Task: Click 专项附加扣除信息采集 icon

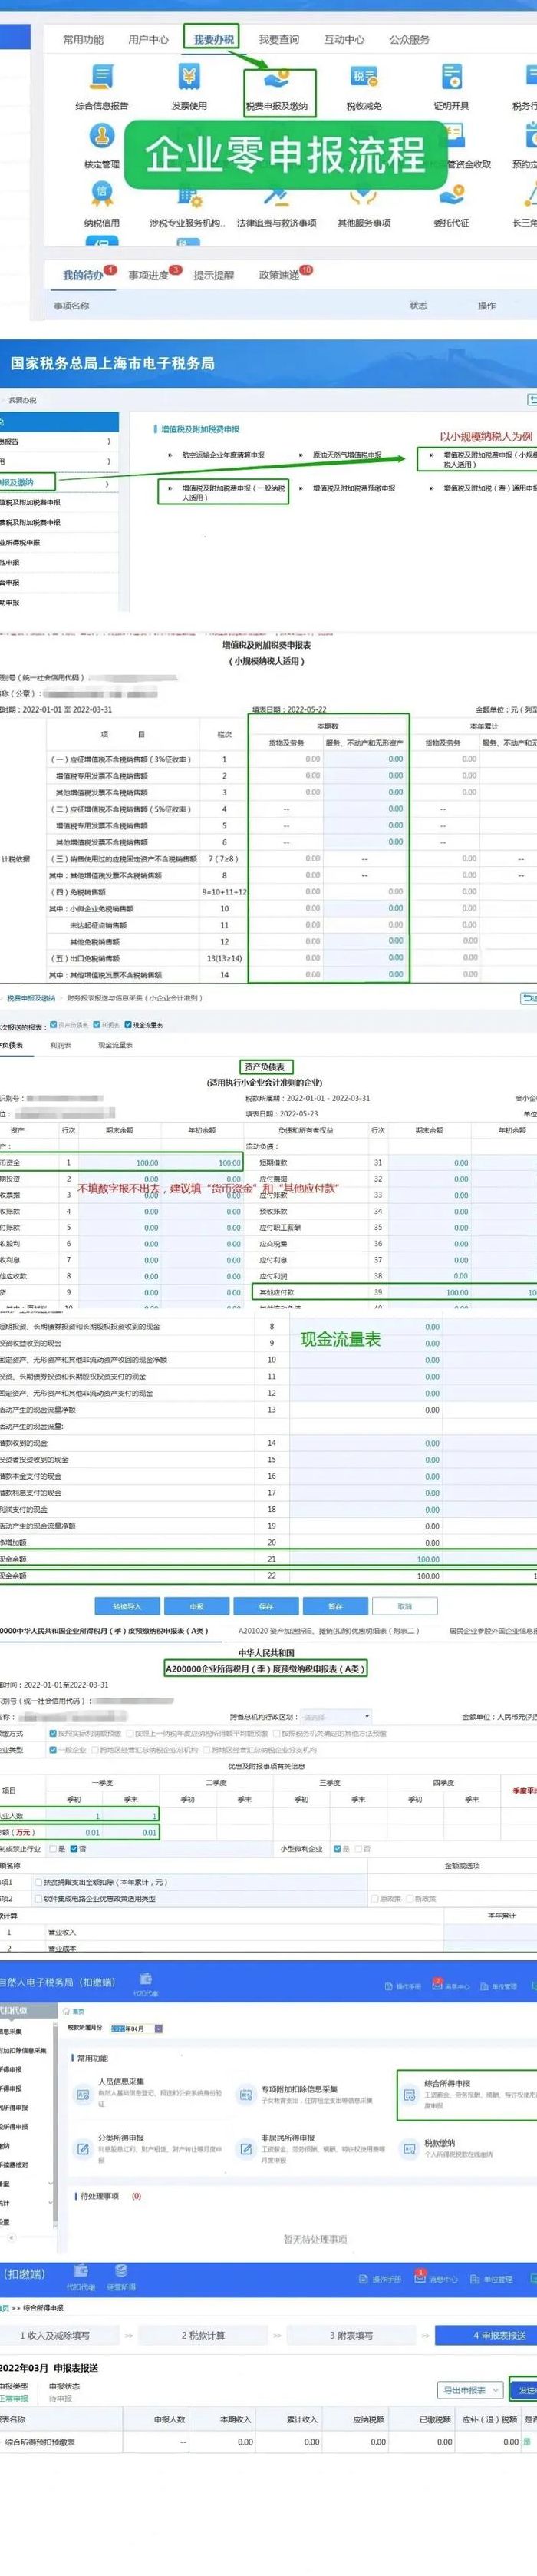Action: click(246, 2094)
